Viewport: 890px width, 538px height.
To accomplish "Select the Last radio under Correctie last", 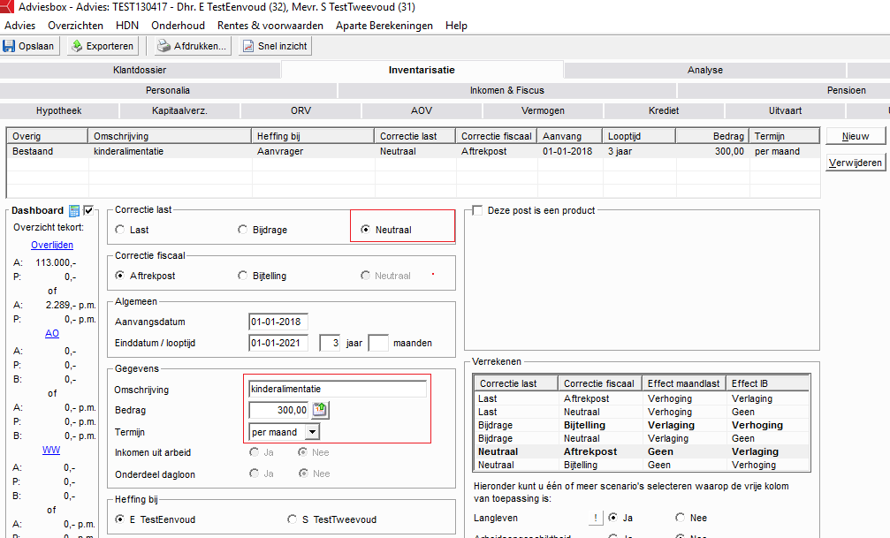I will pos(120,230).
